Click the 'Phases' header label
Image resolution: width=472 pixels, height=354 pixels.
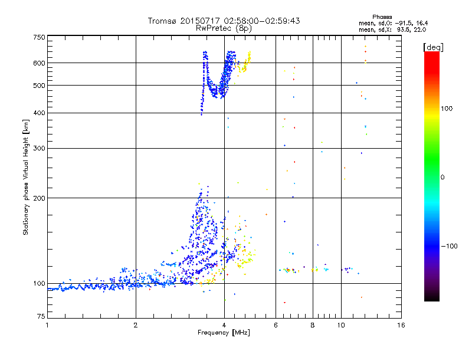382,17
